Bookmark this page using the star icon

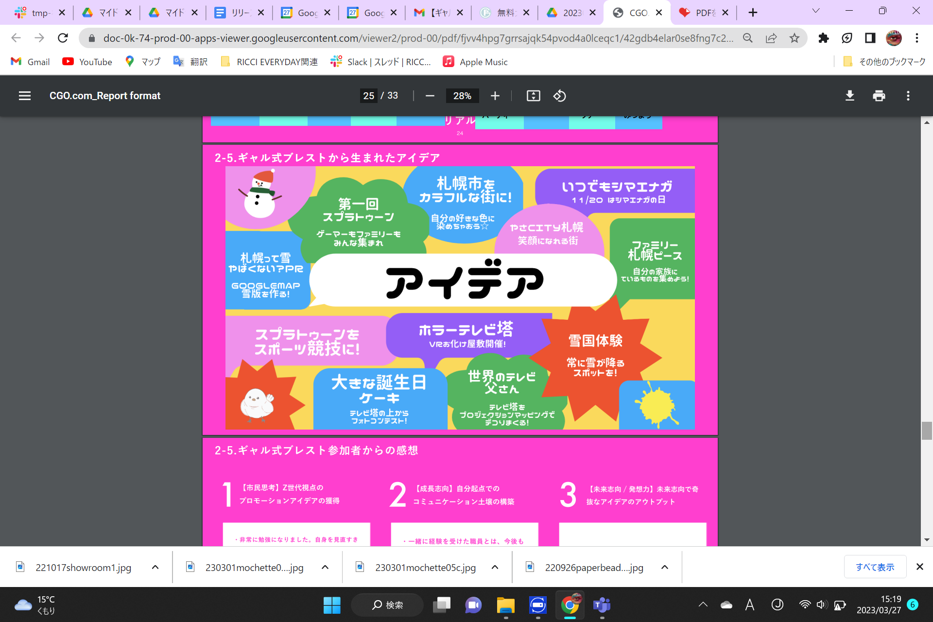(x=795, y=38)
